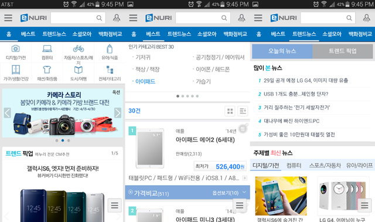Viewport: 375px width, 222px height.
Task: Open the 책상 / 책장 category
Action: click(147, 69)
